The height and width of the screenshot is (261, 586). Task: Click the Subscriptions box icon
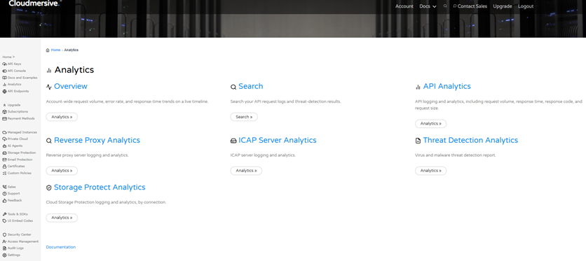click(x=4, y=112)
